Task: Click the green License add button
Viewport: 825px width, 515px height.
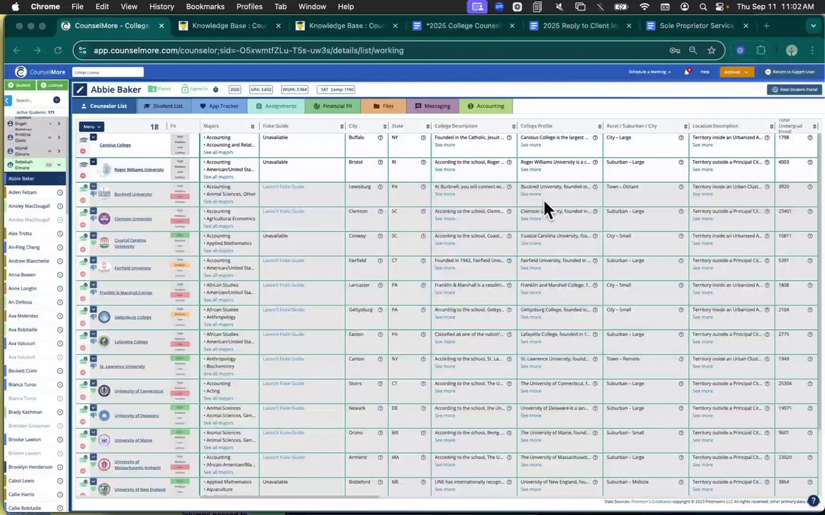Action: 51,85
